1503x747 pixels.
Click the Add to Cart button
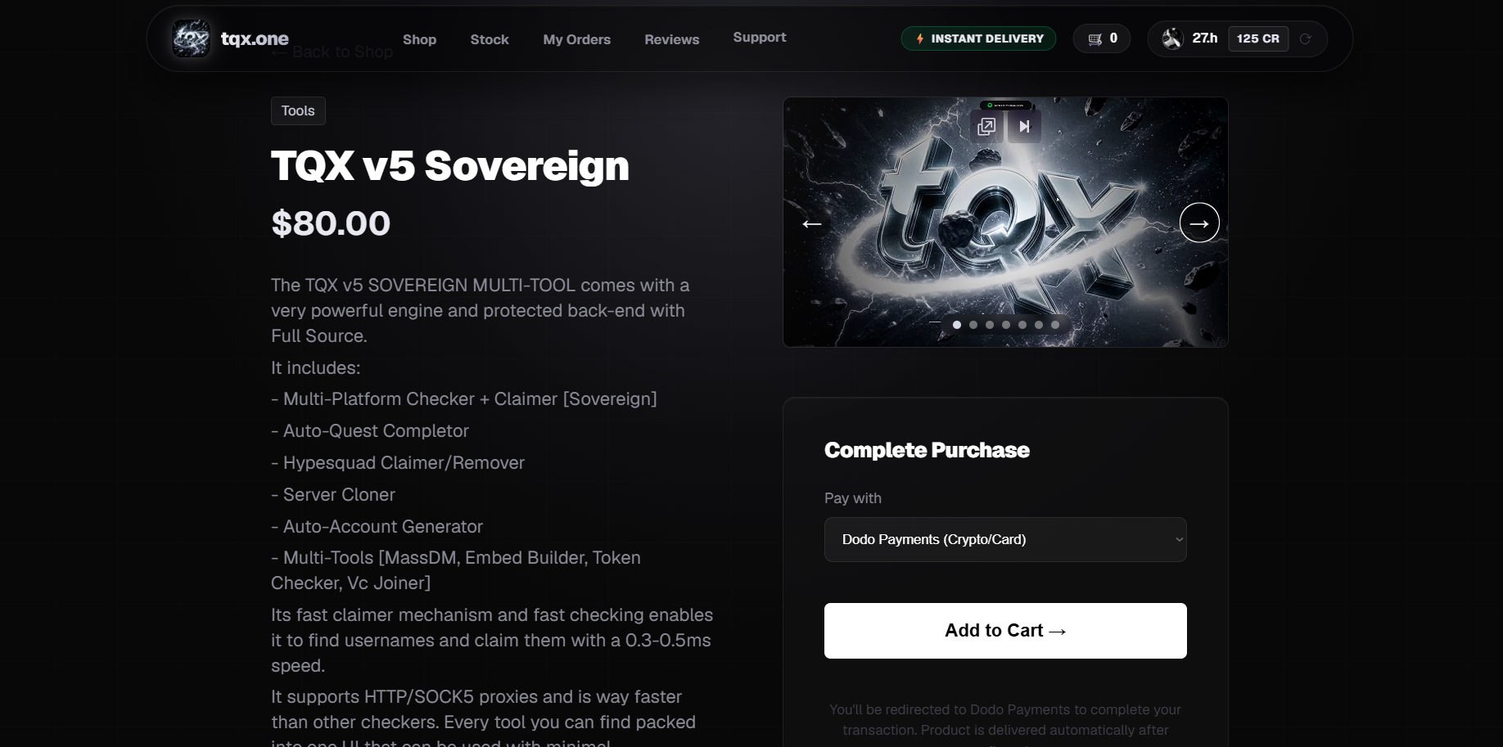tap(1005, 631)
